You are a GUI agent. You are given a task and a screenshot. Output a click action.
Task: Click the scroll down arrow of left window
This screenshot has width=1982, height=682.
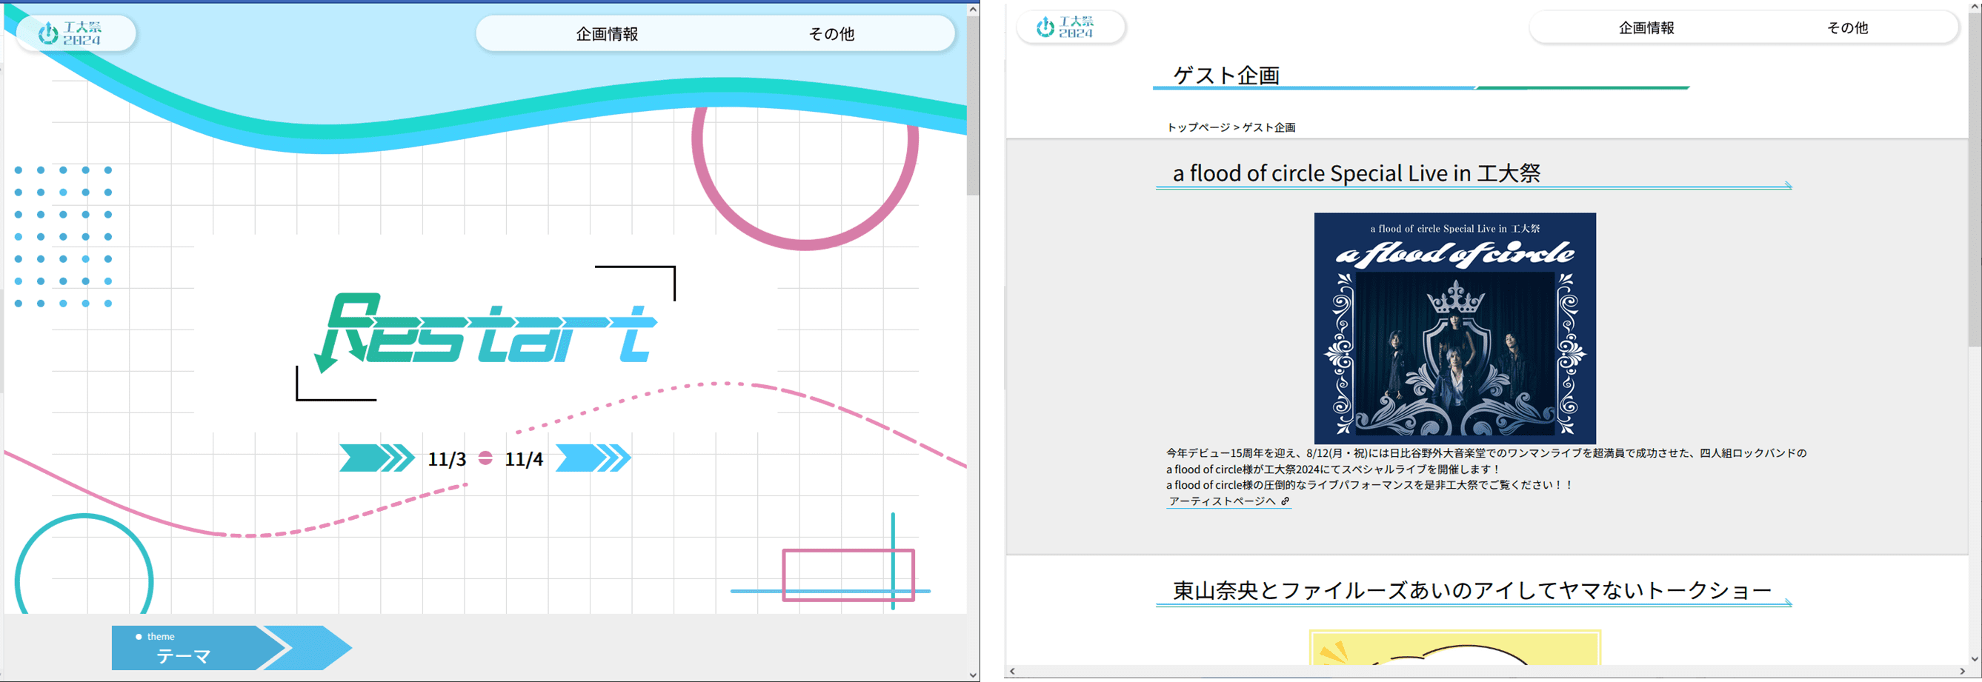pos(974,675)
